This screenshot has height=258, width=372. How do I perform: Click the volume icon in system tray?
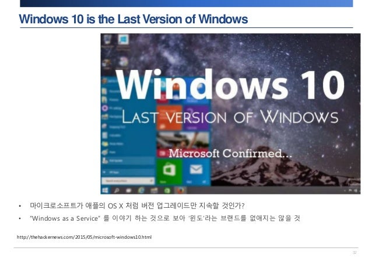tap(356, 190)
